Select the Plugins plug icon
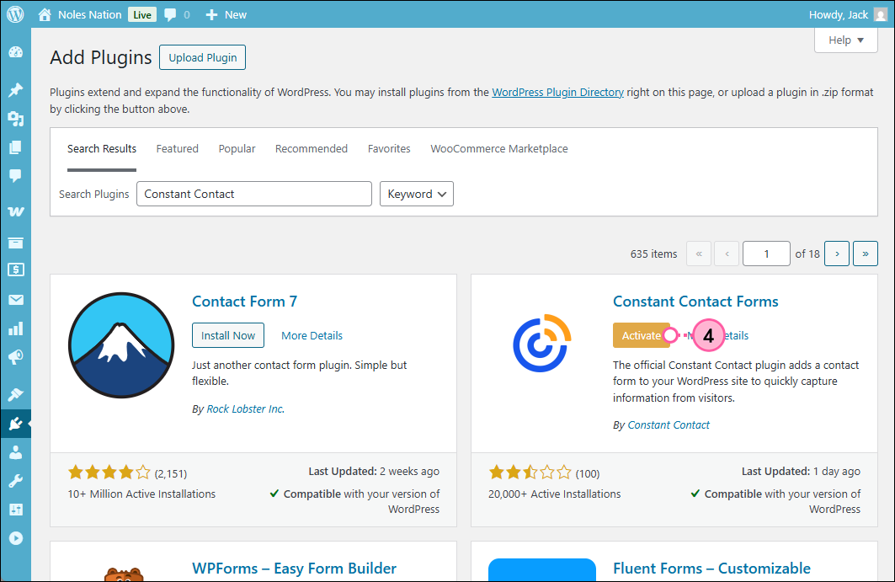Image resolution: width=895 pixels, height=582 pixels. (x=16, y=424)
